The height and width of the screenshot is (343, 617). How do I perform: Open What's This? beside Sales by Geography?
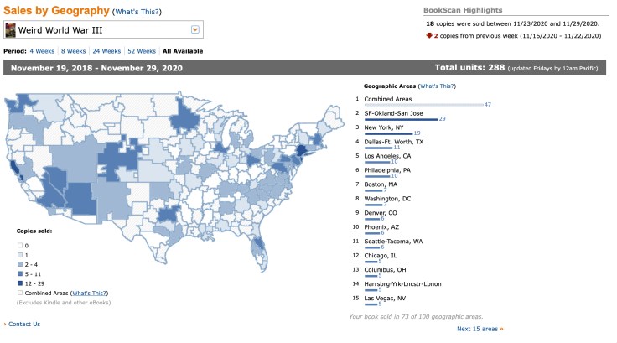137,11
